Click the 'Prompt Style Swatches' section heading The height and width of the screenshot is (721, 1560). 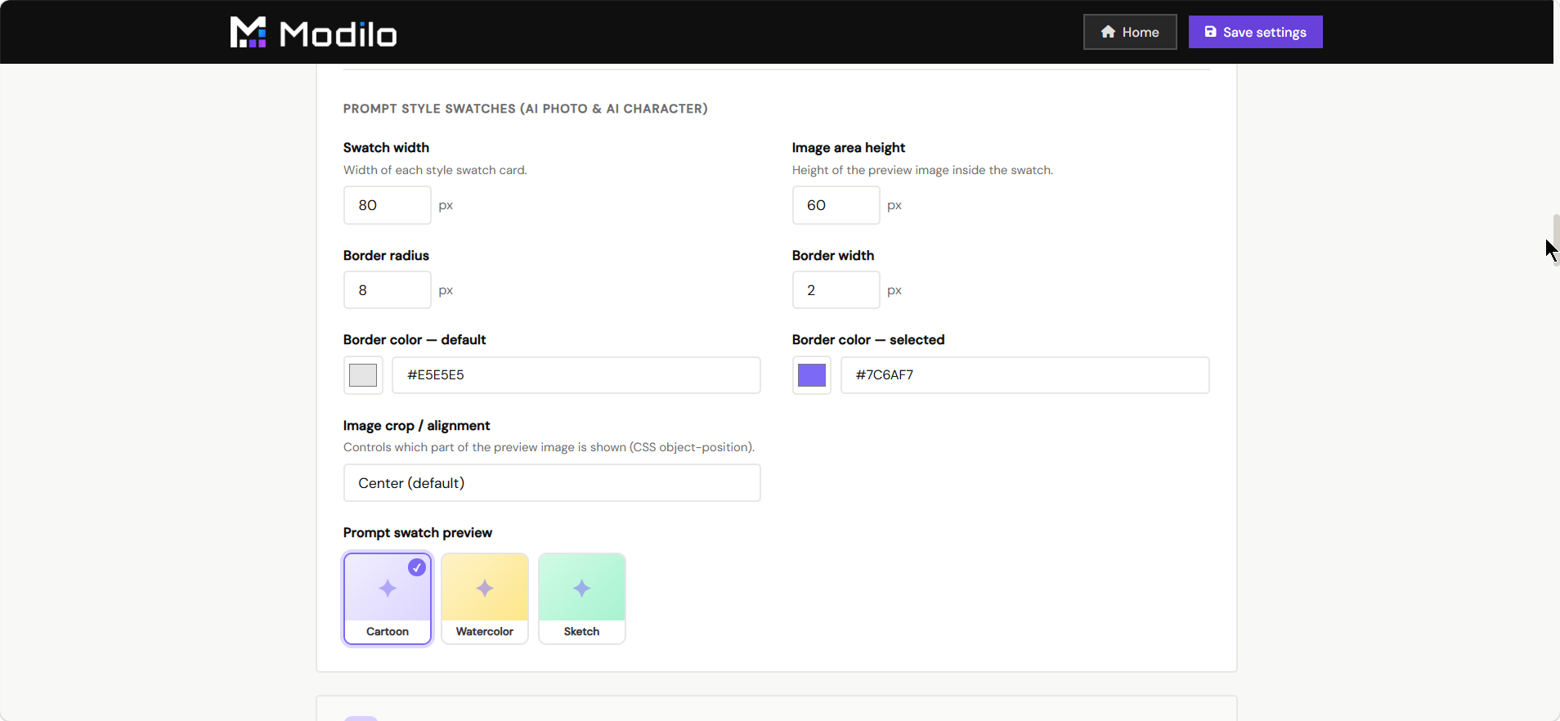(526, 109)
